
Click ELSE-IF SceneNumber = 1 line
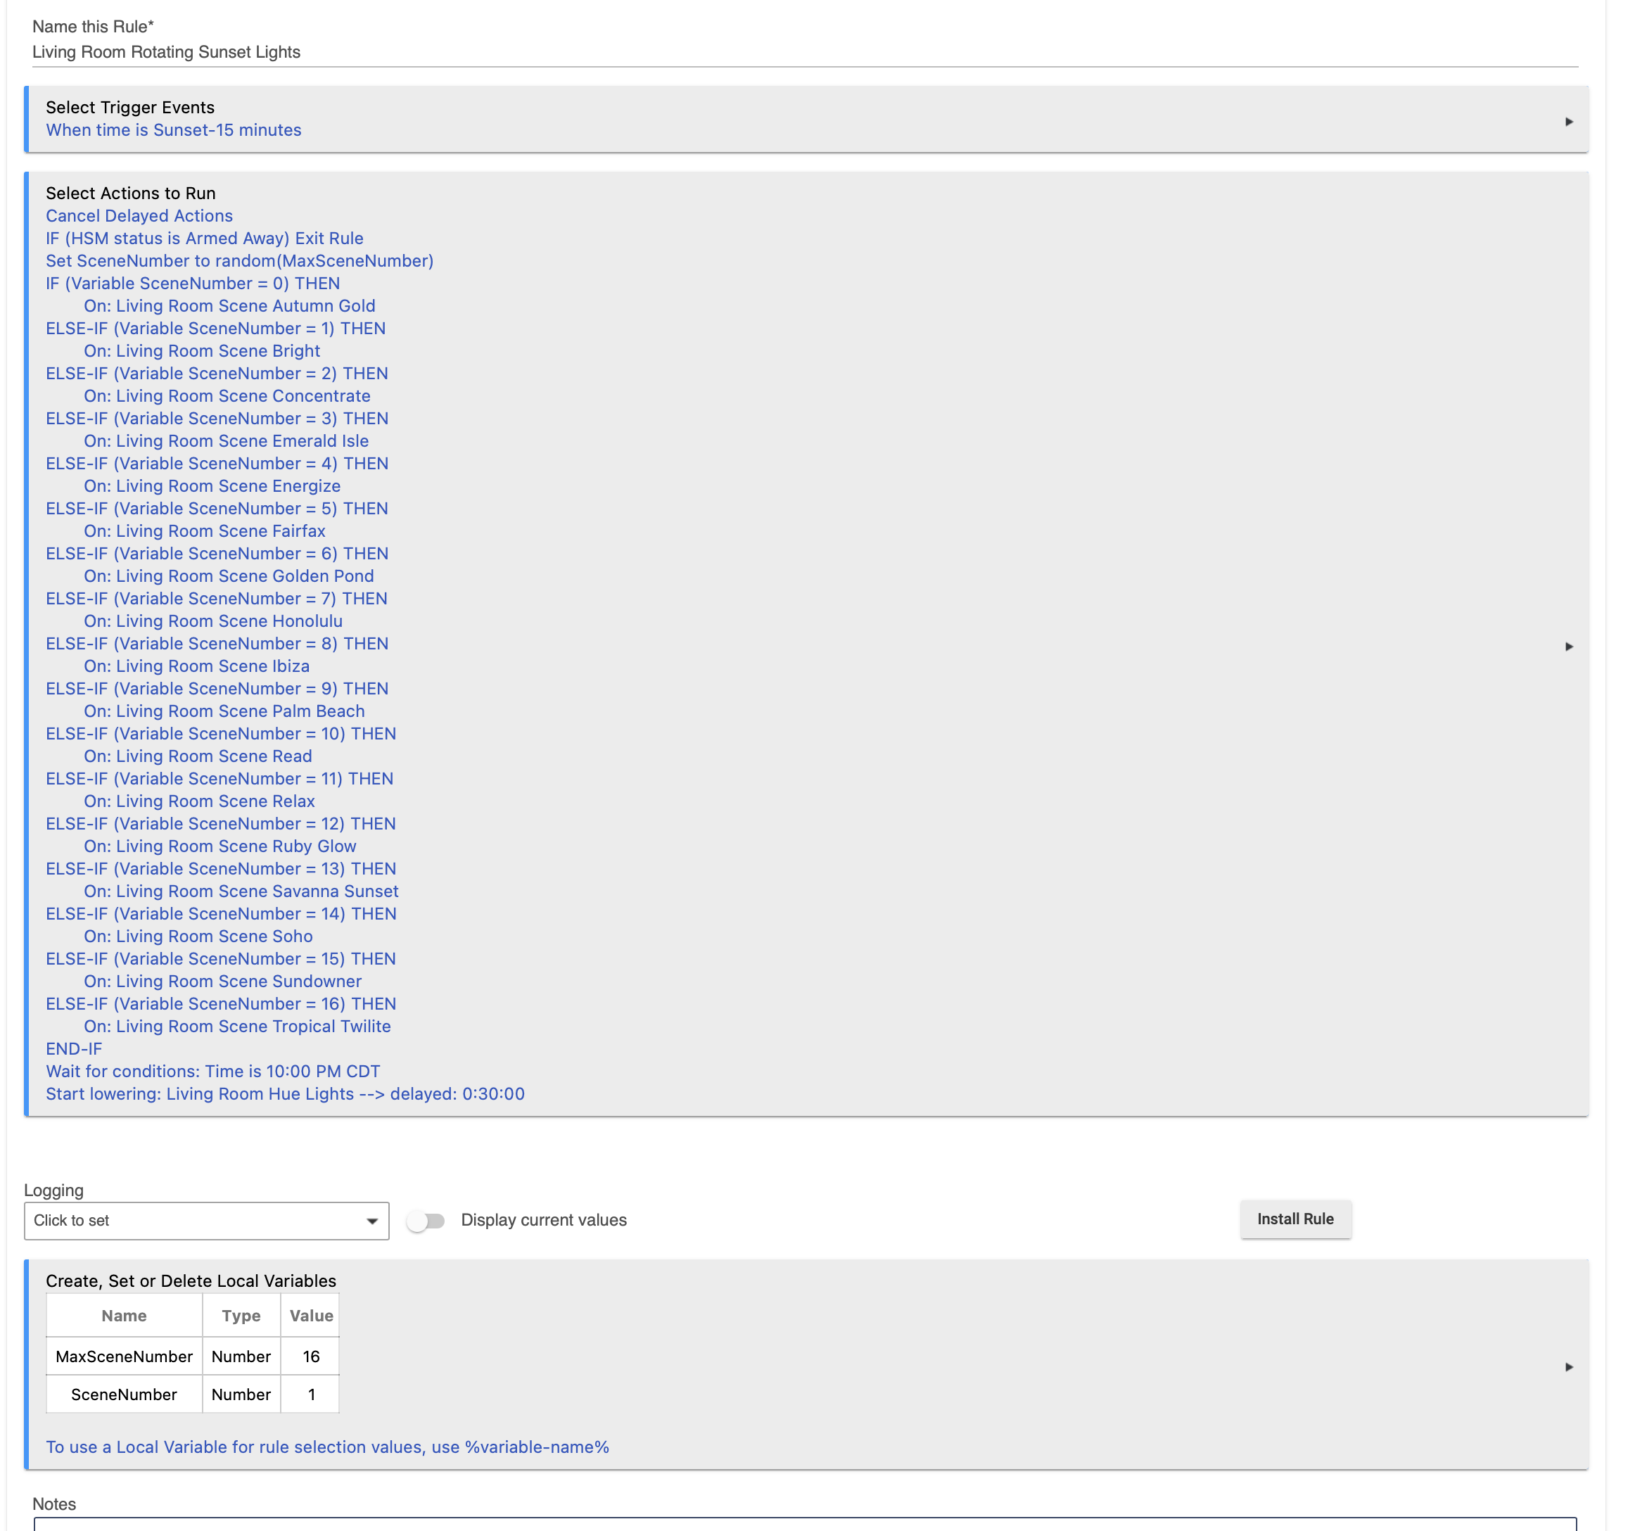[215, 329]
